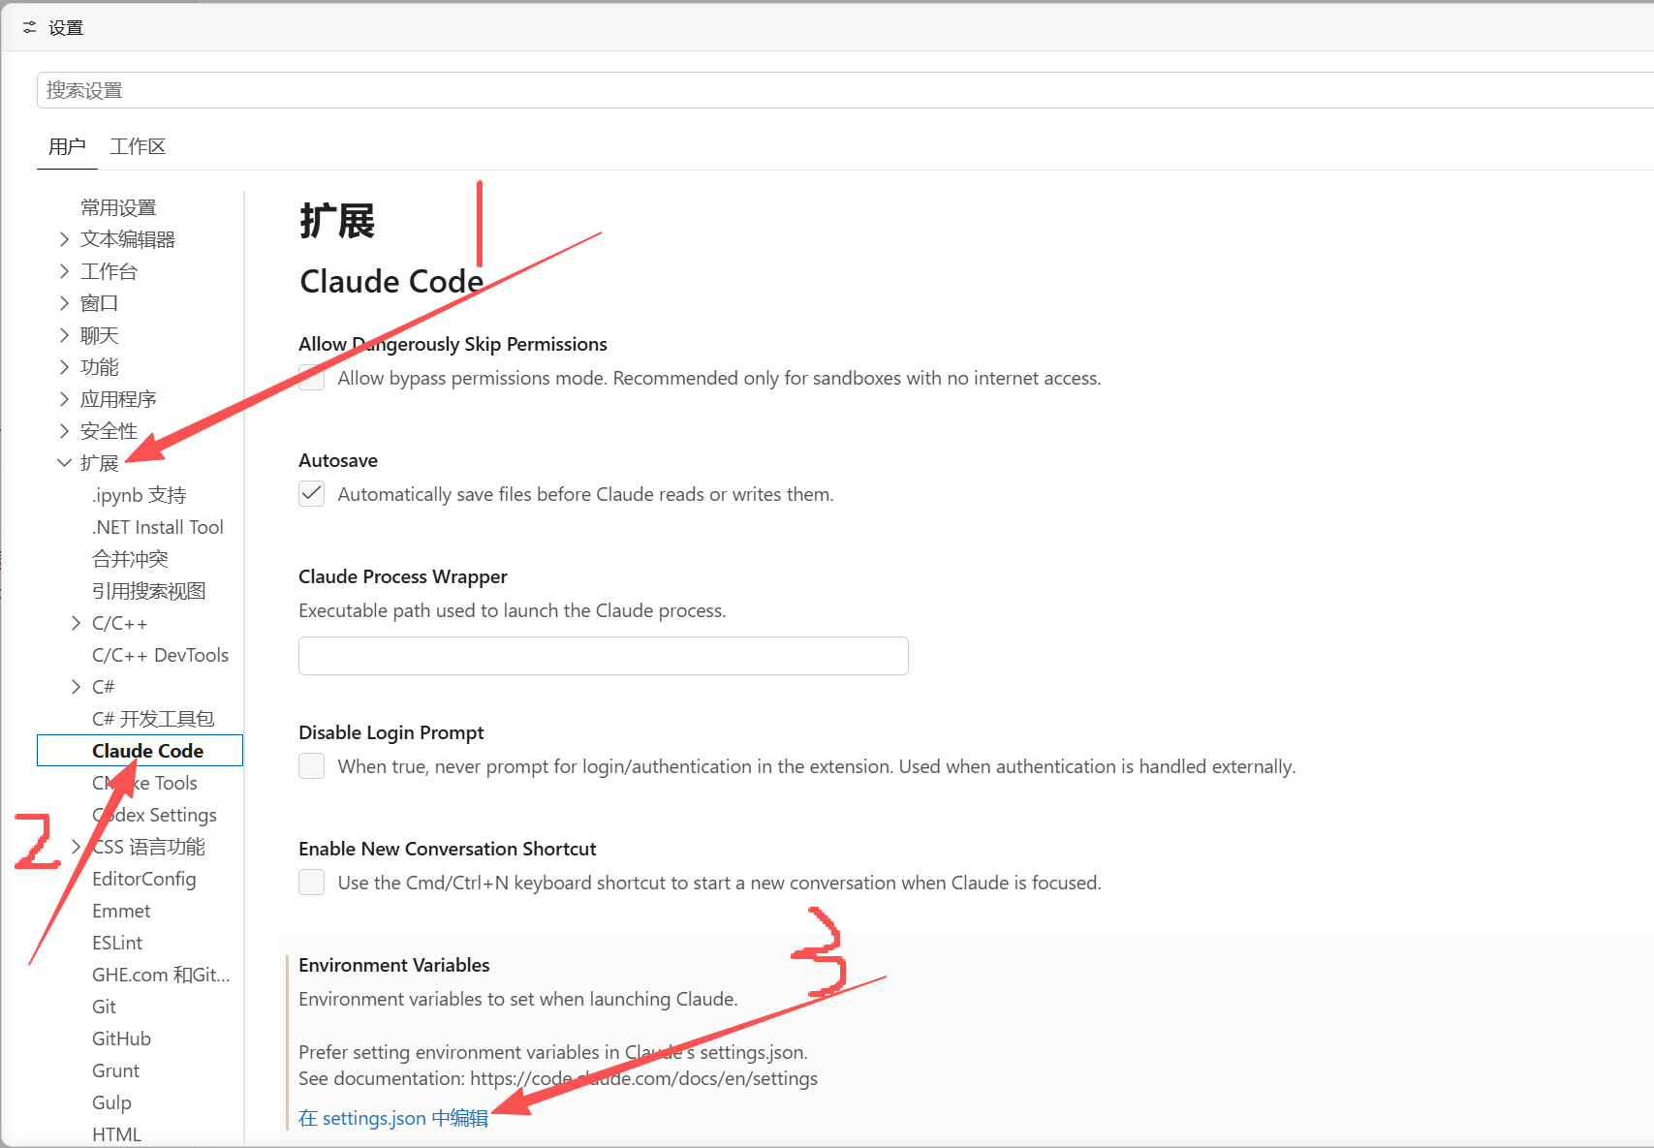Image resolution: width=1654 pixels, height=1148 pixels.
Task: Select 窗口 category
Action: pyautogui.click(x=99, y=303)
